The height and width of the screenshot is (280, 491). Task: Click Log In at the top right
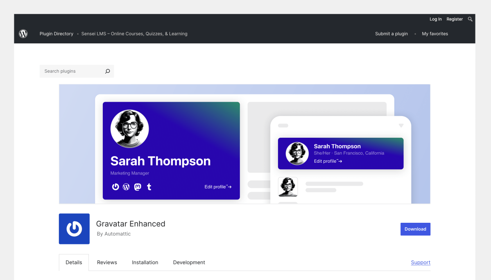pyautogui.click(x=435, y=19)
